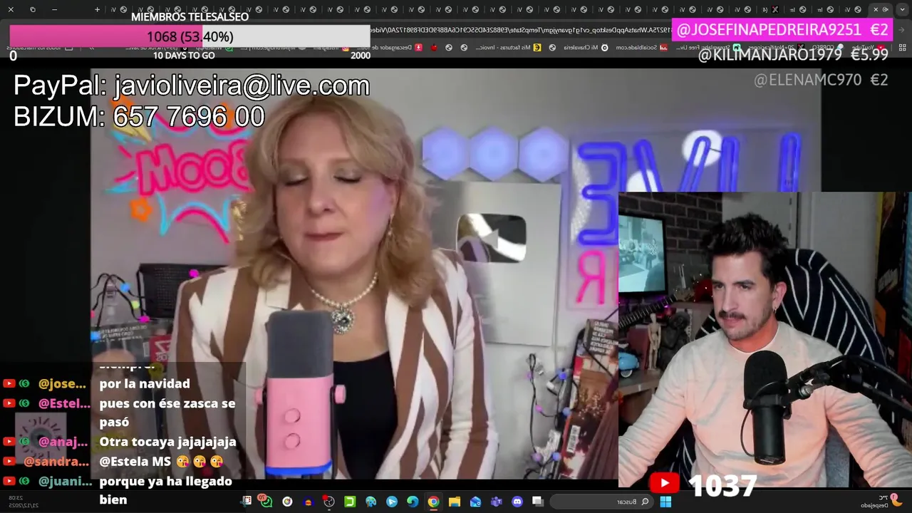Screen dimensions: 912x513
Task: Open the Mi Chavaleria bookmark
Action: (584, 47)
